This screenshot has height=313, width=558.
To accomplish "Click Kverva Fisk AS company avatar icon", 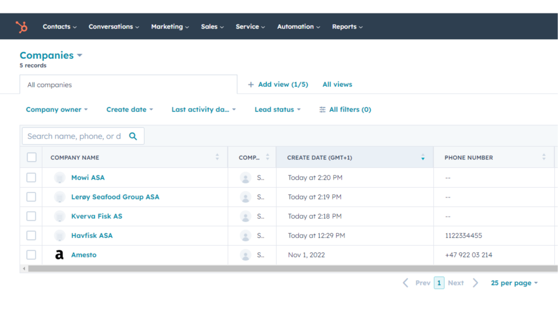I will coord(60,216).
